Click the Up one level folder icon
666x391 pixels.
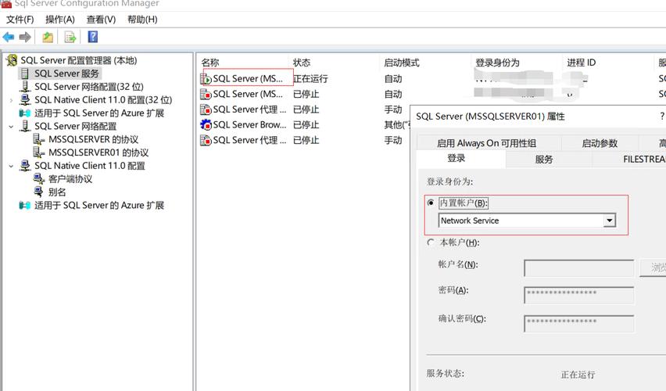[x=48, y=38]
